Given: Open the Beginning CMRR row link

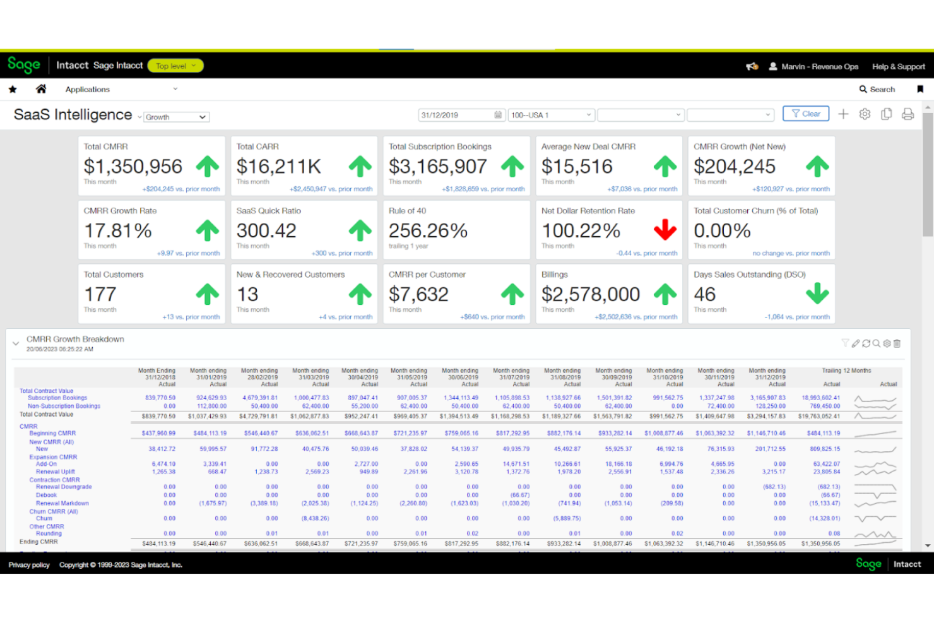Looking at the screenshot, I should pos(52,434).
